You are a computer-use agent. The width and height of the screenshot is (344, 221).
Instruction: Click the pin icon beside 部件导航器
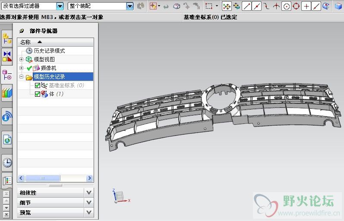22,31
